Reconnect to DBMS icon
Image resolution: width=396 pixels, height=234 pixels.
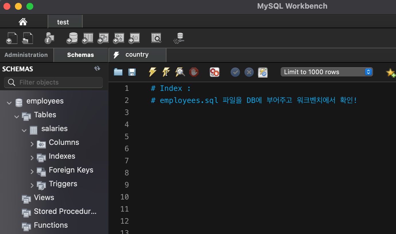coord(179,38)
